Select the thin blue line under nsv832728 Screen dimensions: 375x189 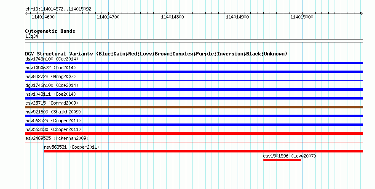[x=194, y=81]
